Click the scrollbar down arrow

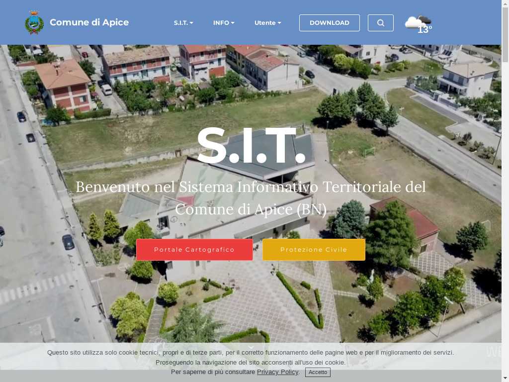(505, 378)
